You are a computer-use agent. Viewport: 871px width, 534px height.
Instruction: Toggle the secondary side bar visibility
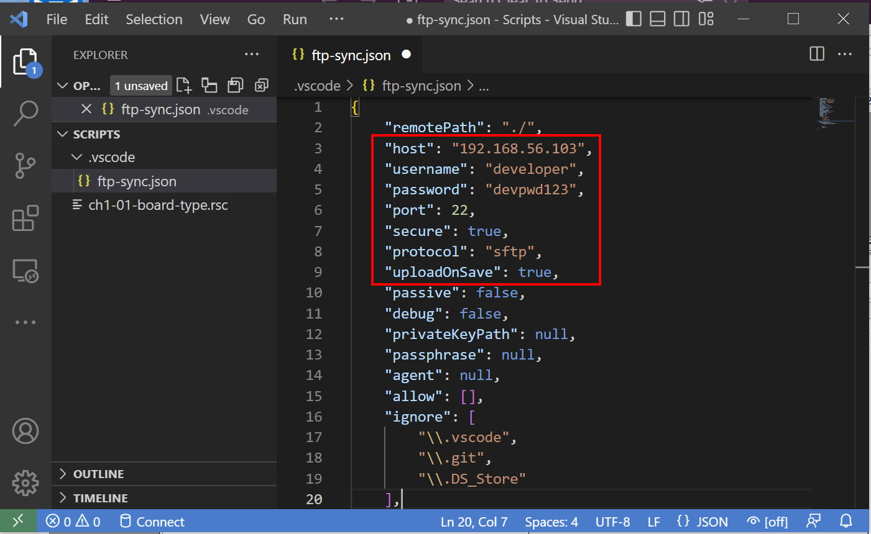click(681, 19)
